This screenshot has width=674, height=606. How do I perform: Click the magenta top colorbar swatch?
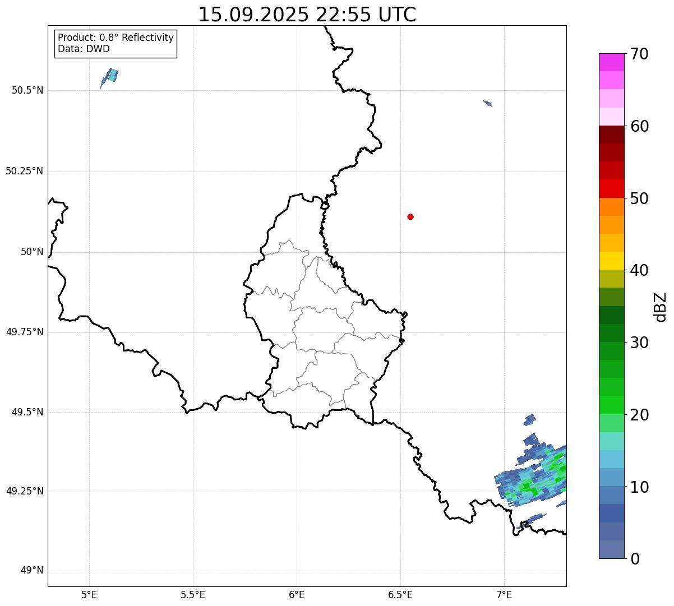(611, 62)
